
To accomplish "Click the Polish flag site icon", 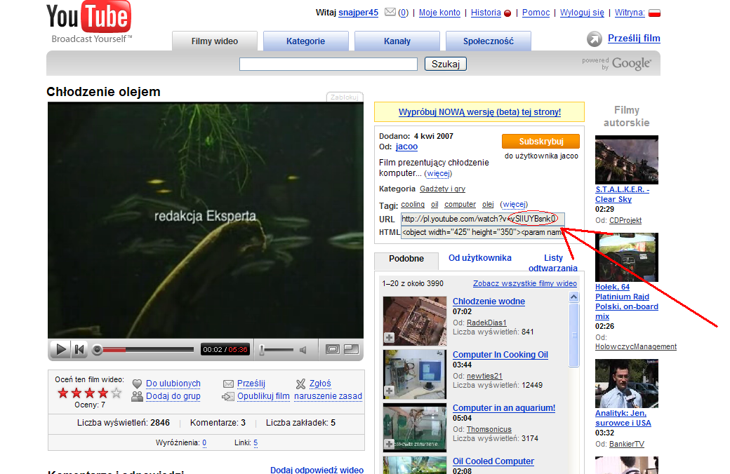I will tap(655, 13).
